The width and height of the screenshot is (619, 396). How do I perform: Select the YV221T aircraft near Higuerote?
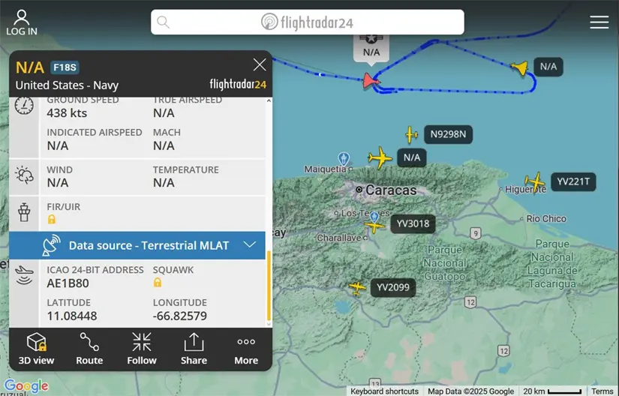535,181
